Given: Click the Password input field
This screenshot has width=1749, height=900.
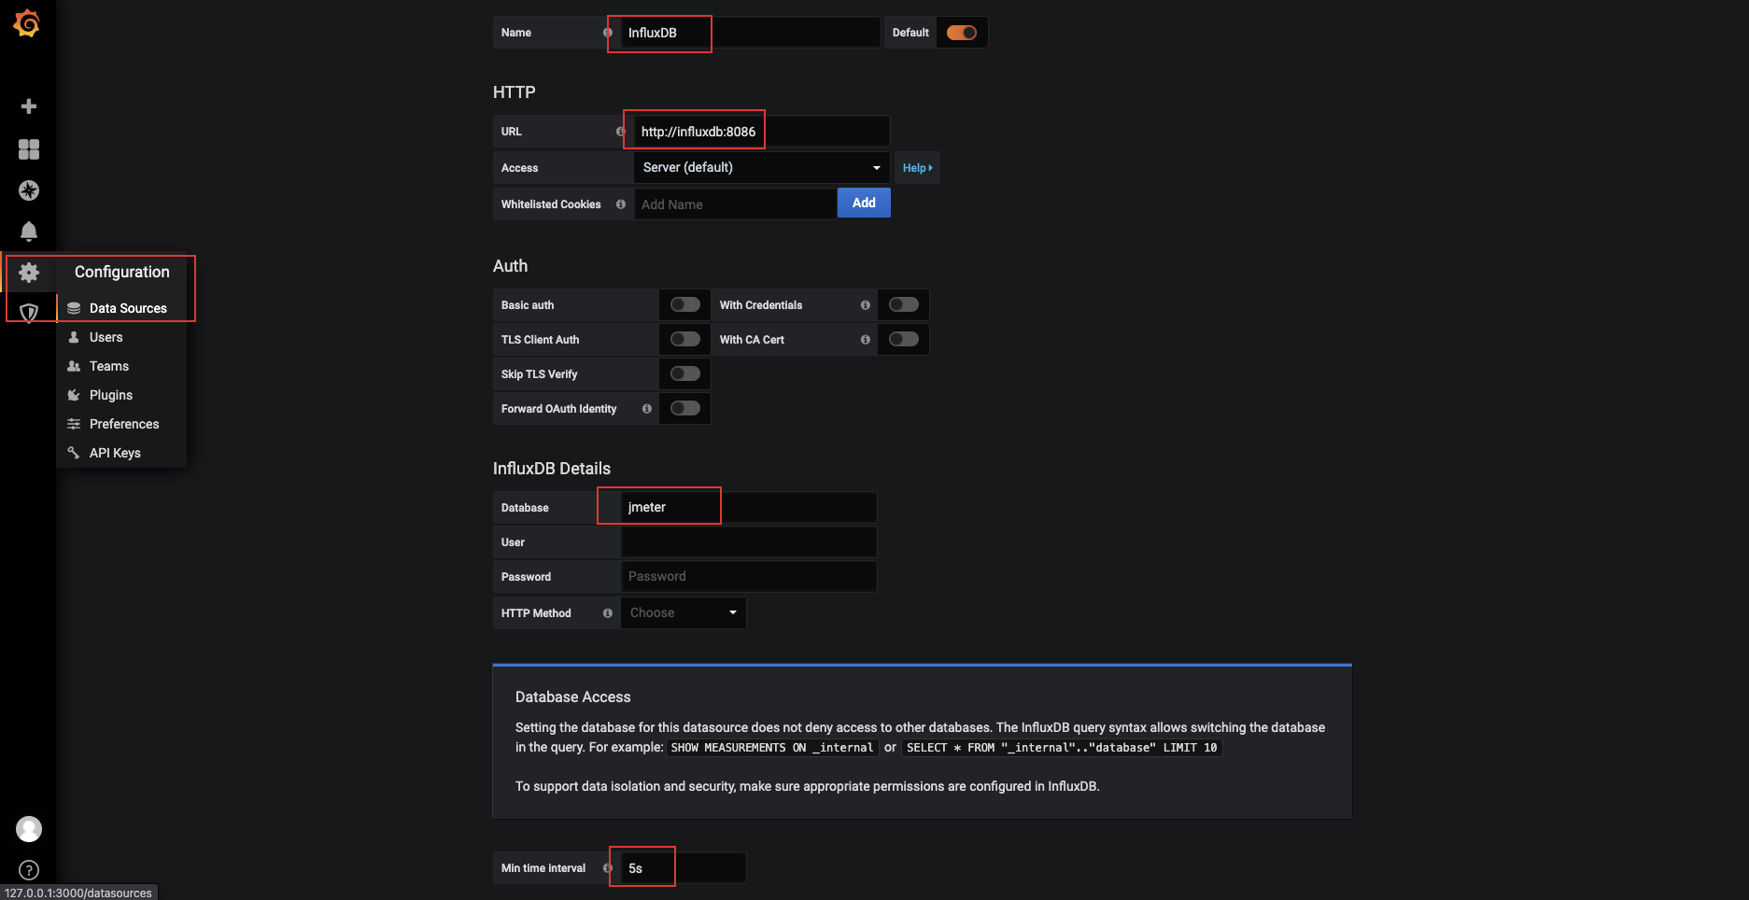Looking at the screenshot, I should point(748,577).
